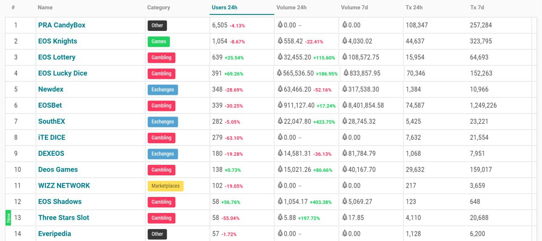The width and height of the screenshot is (542, 241).
Task: Select Tx 24h value 29,632
Action: 415,170
